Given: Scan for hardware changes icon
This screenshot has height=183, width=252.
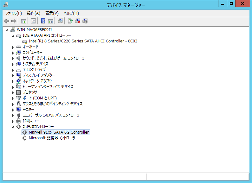Looking at the screenshot, I should (x=61, y=21).
